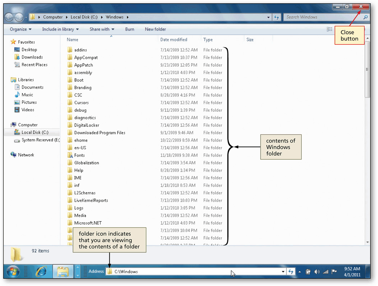
Task: Expand address bar history dropdown
Action: 268,18
